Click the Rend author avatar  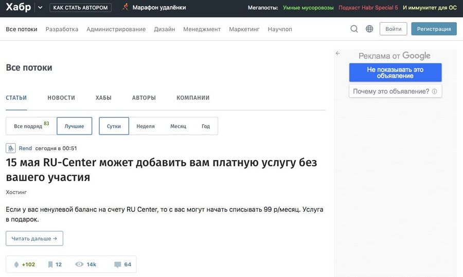pos(11,148)
